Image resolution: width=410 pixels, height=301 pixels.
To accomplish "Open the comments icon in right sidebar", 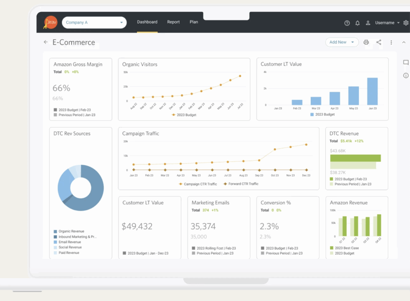I will [406, 63].
